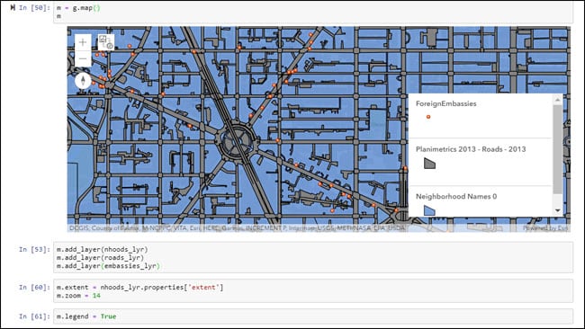This screenshot has height=329, width=585.
Task: Click the legend panel scrollbar thumb
Action: coord(558,149)
